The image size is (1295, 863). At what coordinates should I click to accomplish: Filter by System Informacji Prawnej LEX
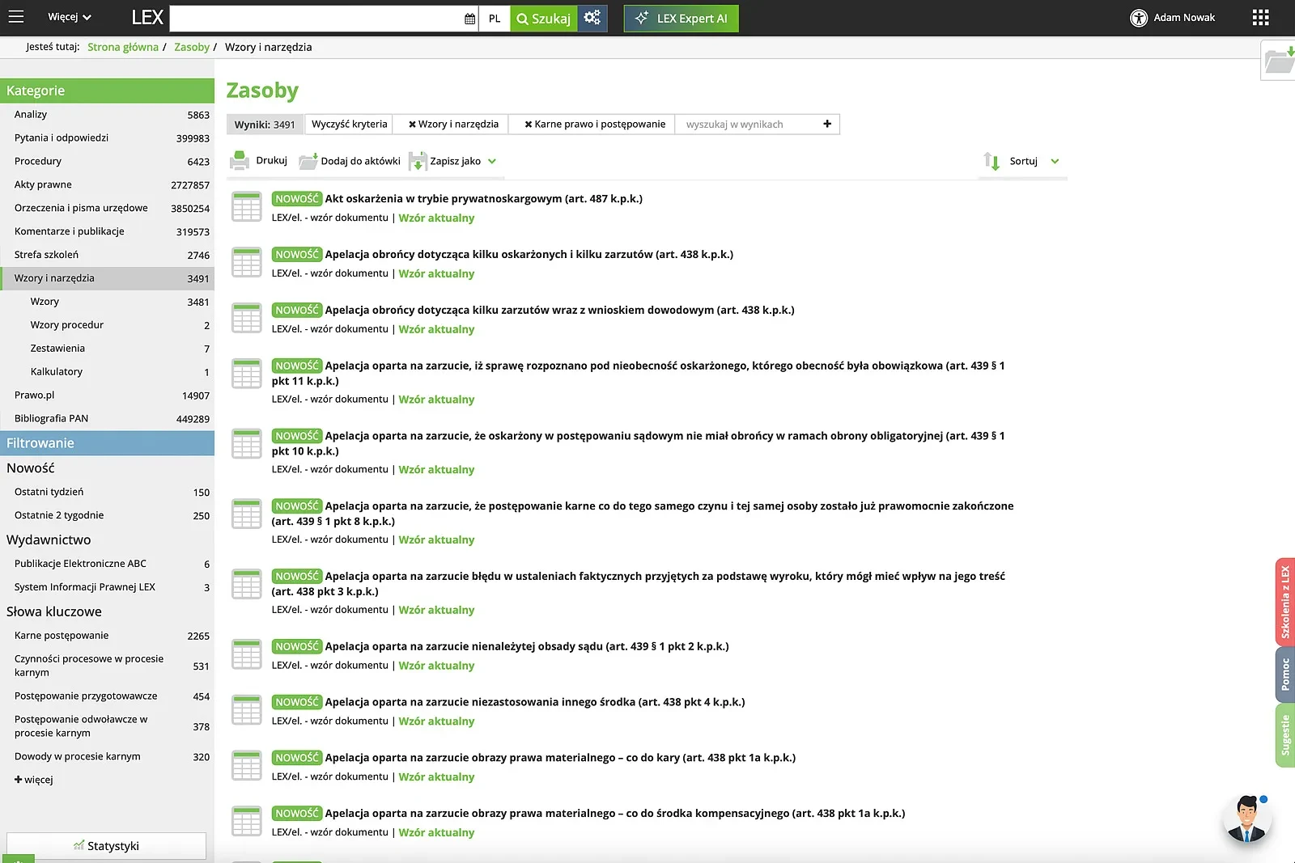coord(107,587)
